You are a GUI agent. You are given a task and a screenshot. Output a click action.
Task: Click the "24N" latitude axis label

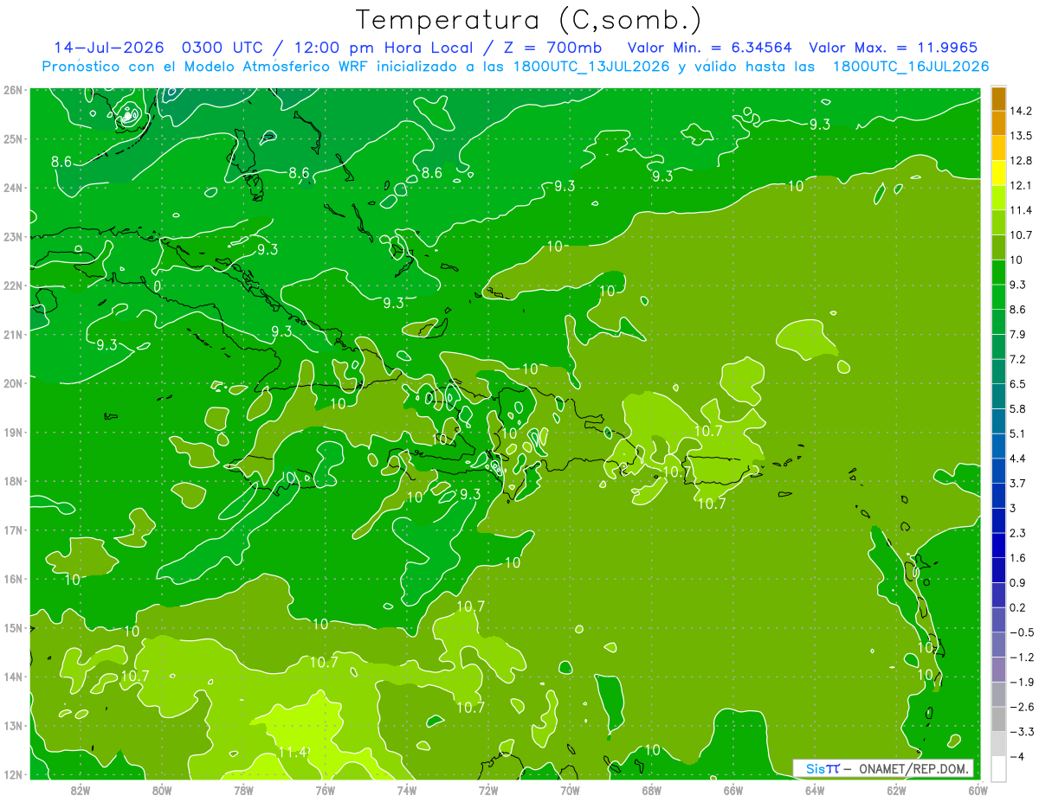pyautogui.click(x=13, y=188)
